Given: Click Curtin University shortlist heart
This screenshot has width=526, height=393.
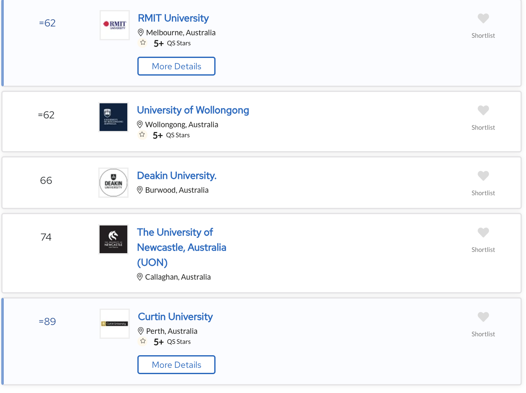Looking at the screenshot, I should click(483, 317).
